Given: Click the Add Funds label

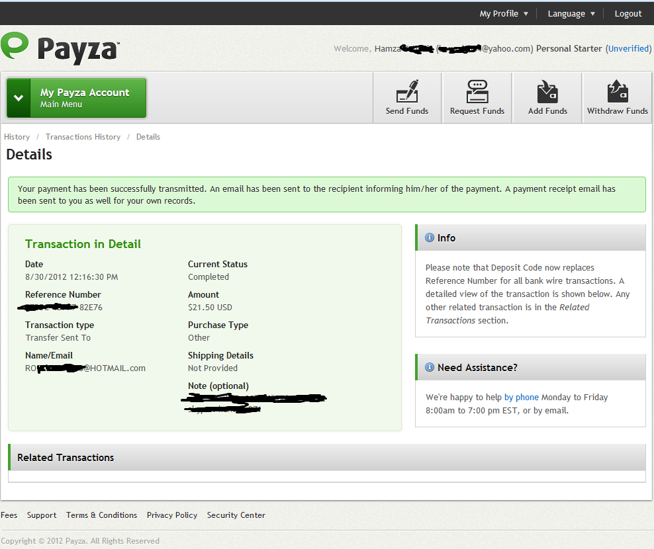Looking at the screenshot, I should coord(547,111).
